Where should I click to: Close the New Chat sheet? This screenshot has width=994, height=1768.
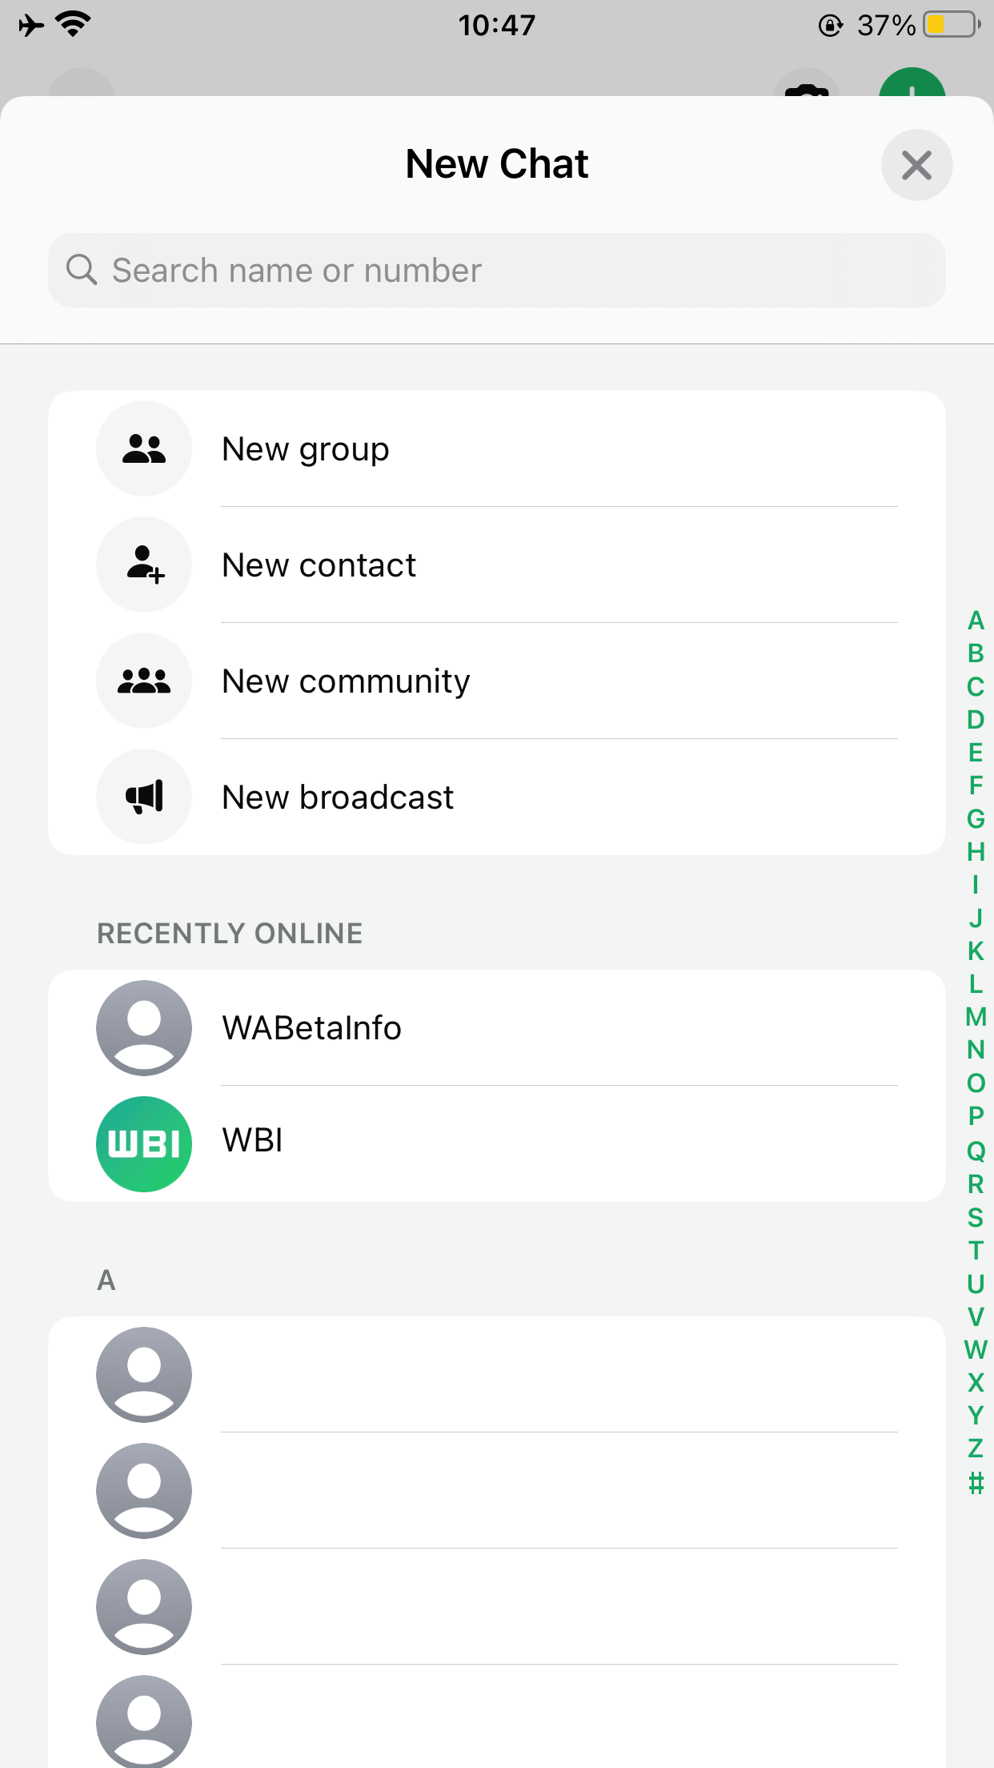tap(916, 165)
